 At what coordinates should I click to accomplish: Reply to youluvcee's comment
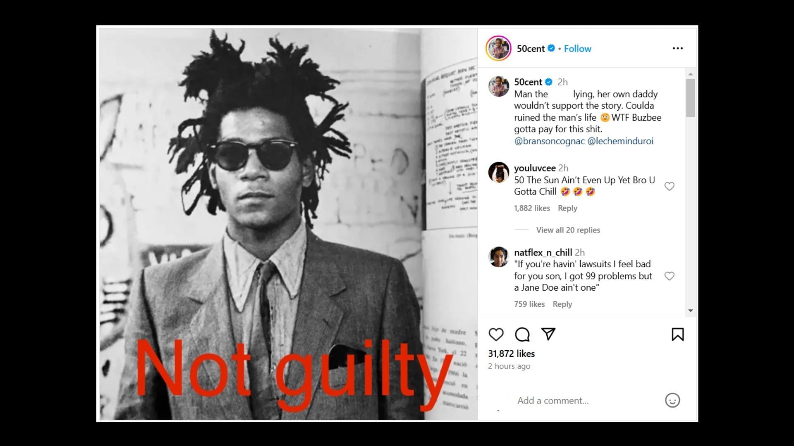click(x=567, y=208)
